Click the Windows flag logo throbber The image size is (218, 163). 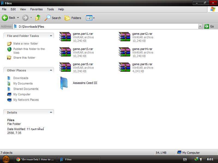[x=213, y=9]
